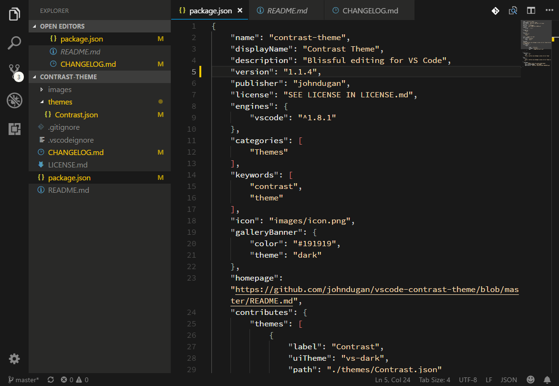Viewport: 559px width, 386px height.
Task: Select the package.json tab
Action: pos(210,10)
